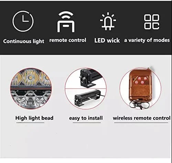The image size is (172, 163).
Task: Click the red C button on remote
Action: (136, 82)
